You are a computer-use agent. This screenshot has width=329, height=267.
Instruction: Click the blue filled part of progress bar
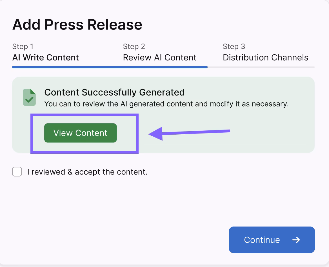110,67
